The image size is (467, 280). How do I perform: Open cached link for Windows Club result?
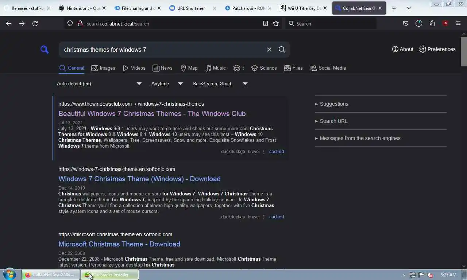(276, 152)
